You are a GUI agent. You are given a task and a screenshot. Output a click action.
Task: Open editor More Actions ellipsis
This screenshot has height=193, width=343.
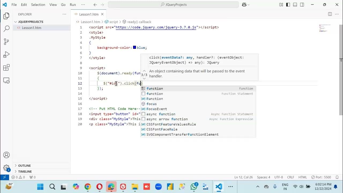click(x=337, y=14)
